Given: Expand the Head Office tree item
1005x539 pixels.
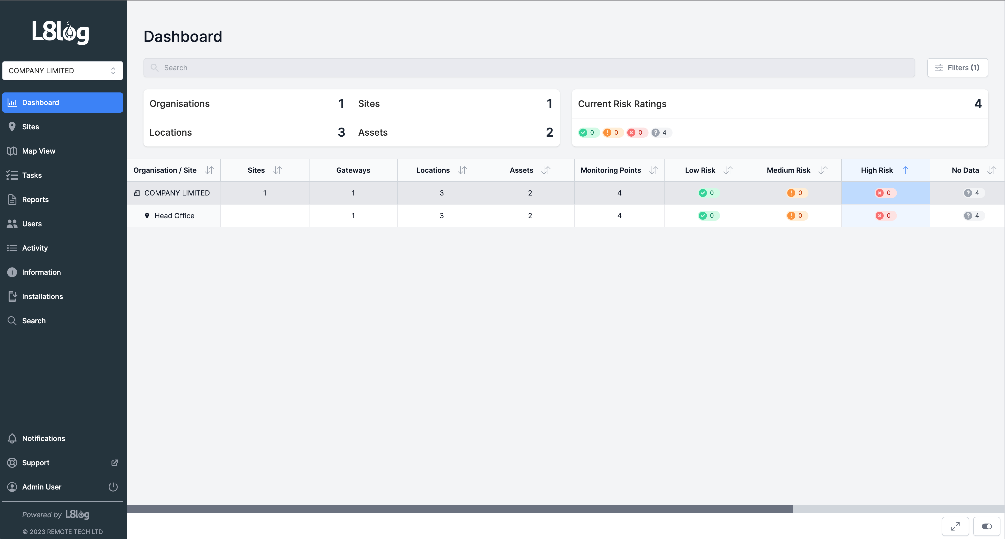Looking at the screenshot, I should point(174,215).
